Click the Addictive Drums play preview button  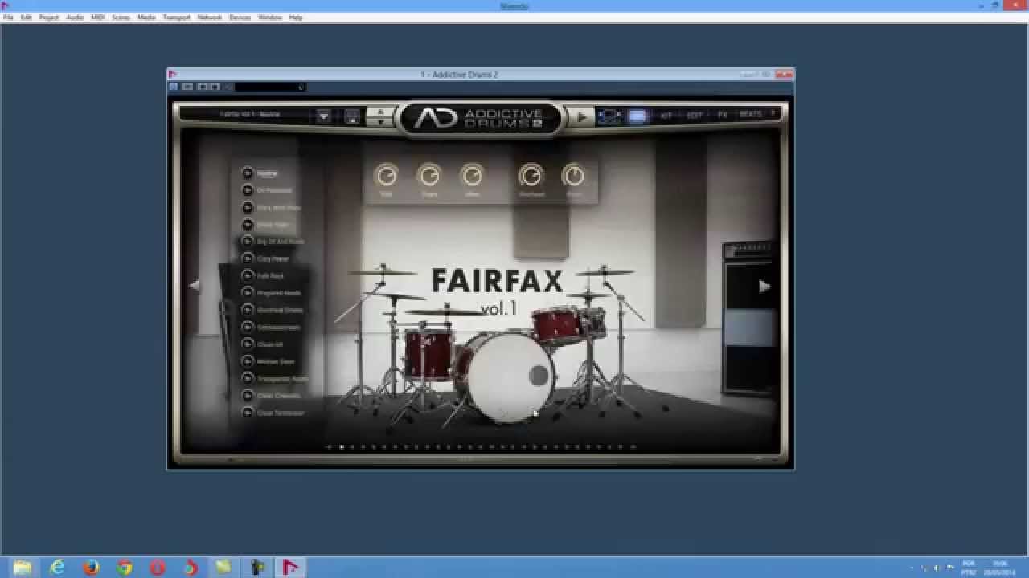(x=581, y=117)
